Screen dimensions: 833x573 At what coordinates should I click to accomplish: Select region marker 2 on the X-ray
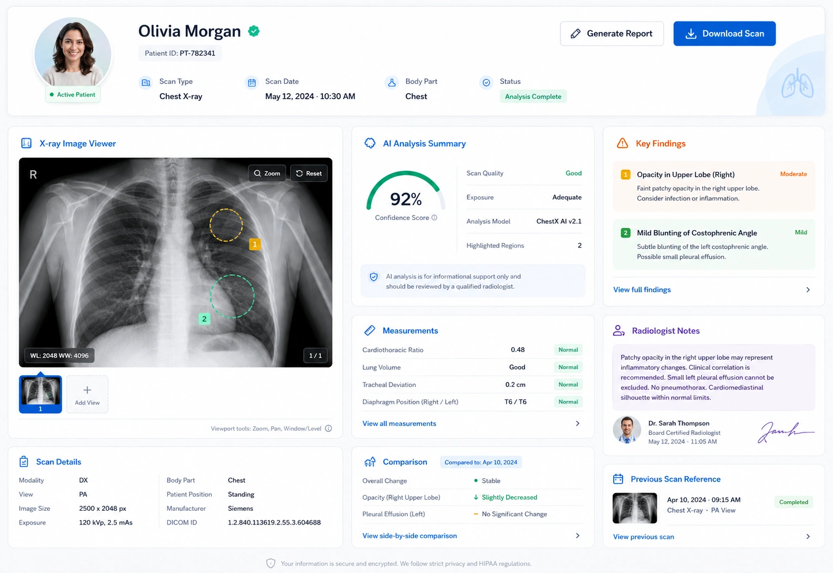pyautogui.click(x=204, y=318)
